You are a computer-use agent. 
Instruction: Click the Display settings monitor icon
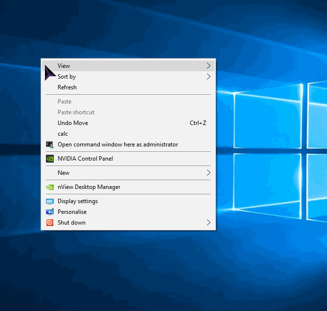[x=49, y=201]
